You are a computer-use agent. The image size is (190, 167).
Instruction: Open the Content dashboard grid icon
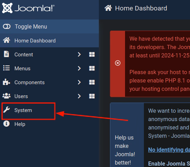point(92,54)
